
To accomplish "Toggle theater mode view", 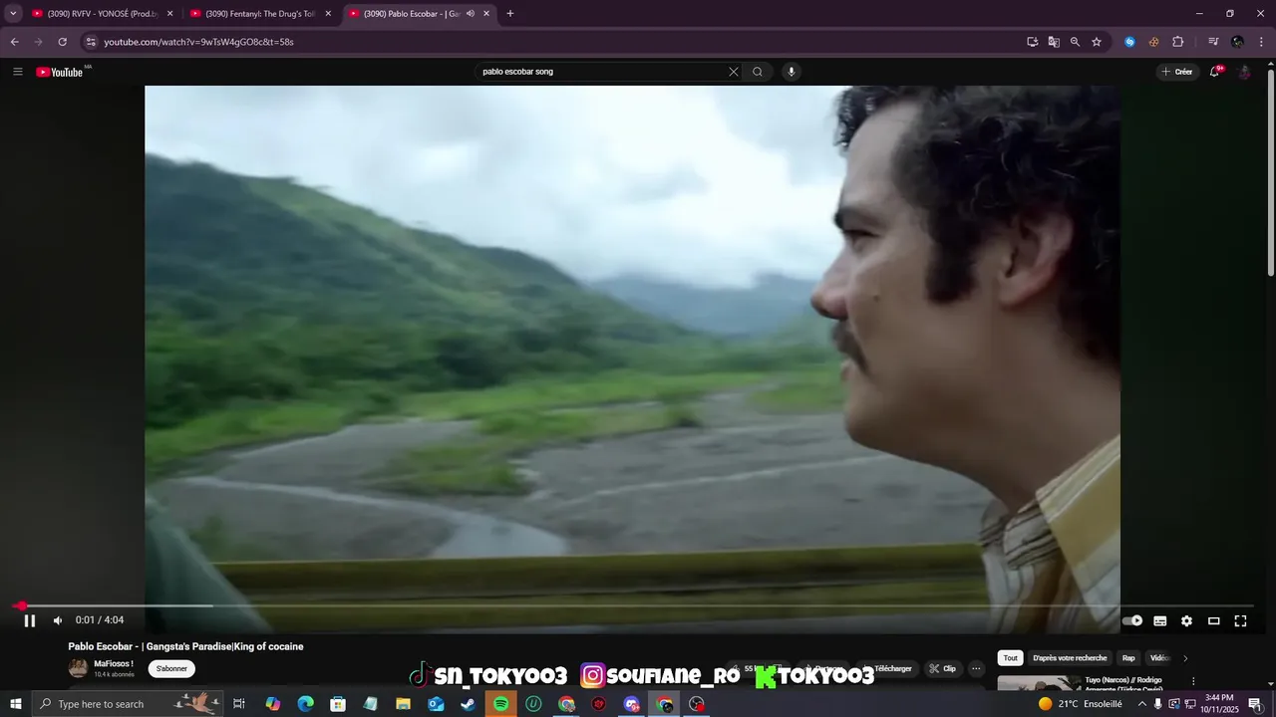I will 1213,620.
